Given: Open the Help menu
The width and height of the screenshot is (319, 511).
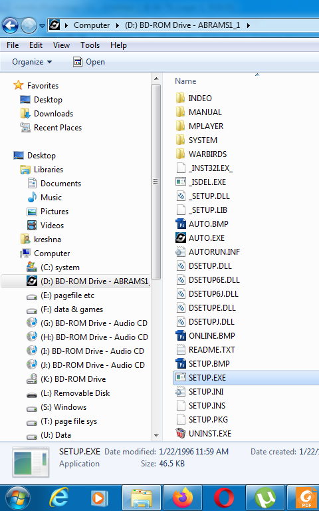Looking at the screenshot, I should click(x=118, y=45).
